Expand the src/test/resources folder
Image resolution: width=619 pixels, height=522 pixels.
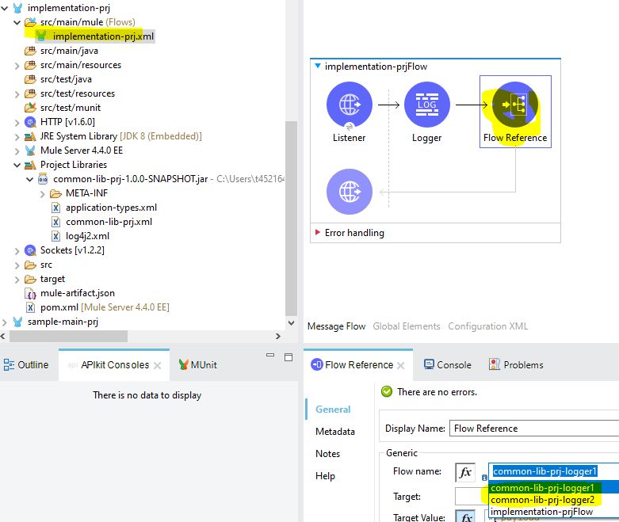point(17,94)
